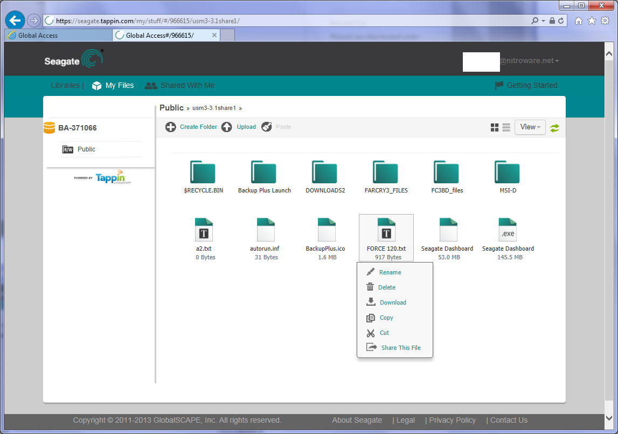Click the green refresh icon
618x434 pixels.
[x=554, y=128]
